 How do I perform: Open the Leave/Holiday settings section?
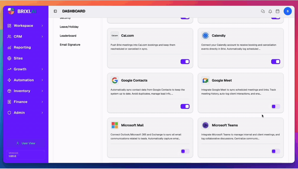point(69,27)
